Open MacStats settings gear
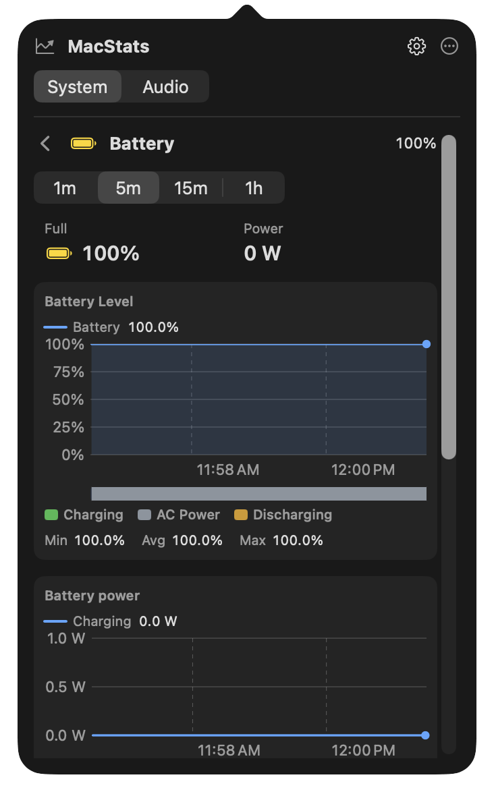 [x=416, y=47]
